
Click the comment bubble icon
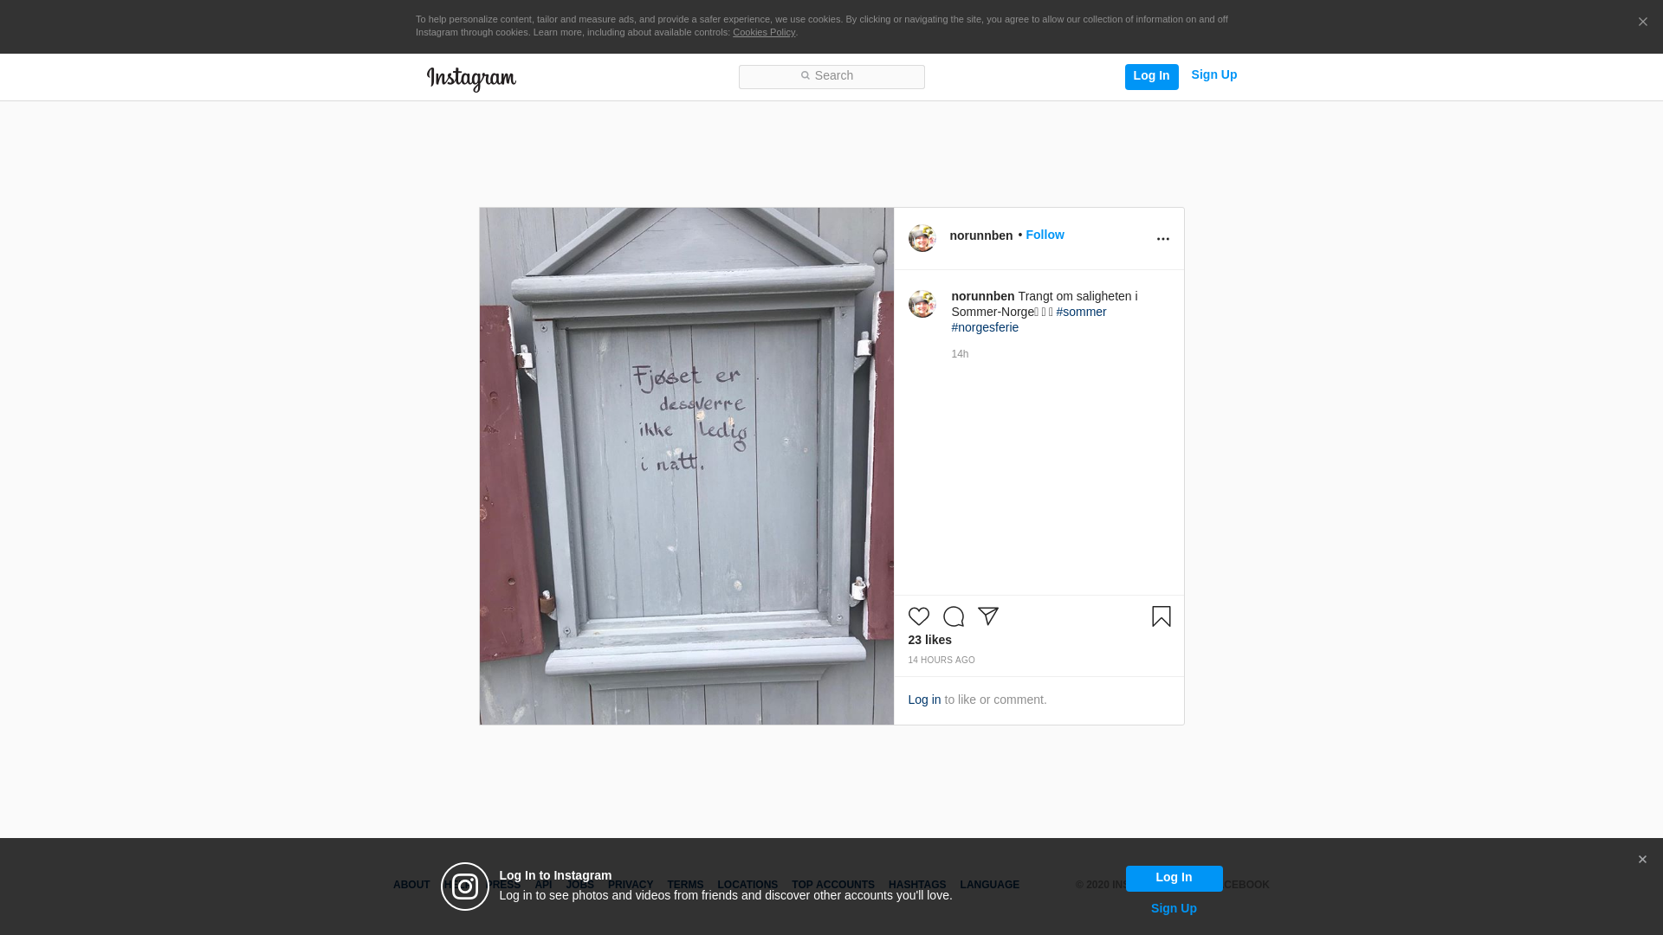(953, 616)
